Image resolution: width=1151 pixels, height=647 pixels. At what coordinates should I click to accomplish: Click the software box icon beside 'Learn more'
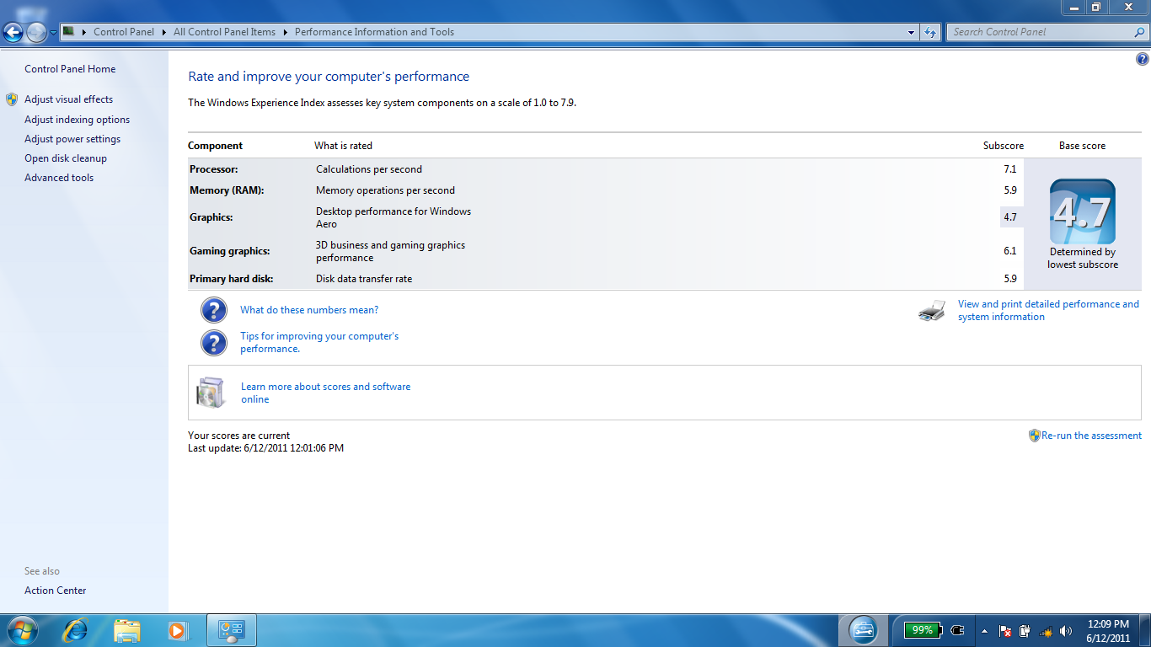211,393
